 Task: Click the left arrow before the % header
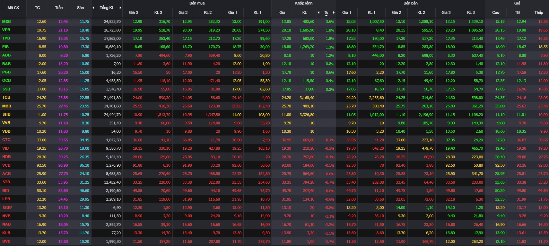click(319, 12)
